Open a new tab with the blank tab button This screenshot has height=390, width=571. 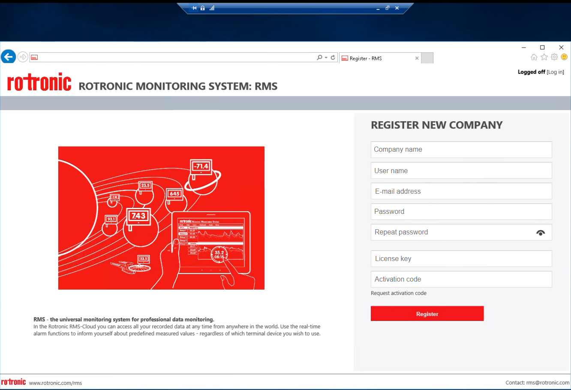point(427,58)
